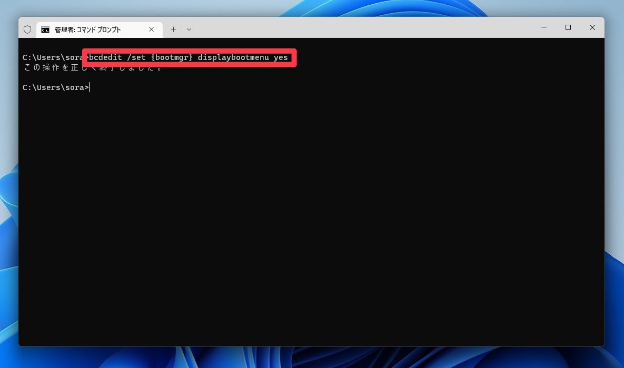Screen dimensions: 624x368
Task: Click the new tab plus icon
Action: [x=173, y=29]
